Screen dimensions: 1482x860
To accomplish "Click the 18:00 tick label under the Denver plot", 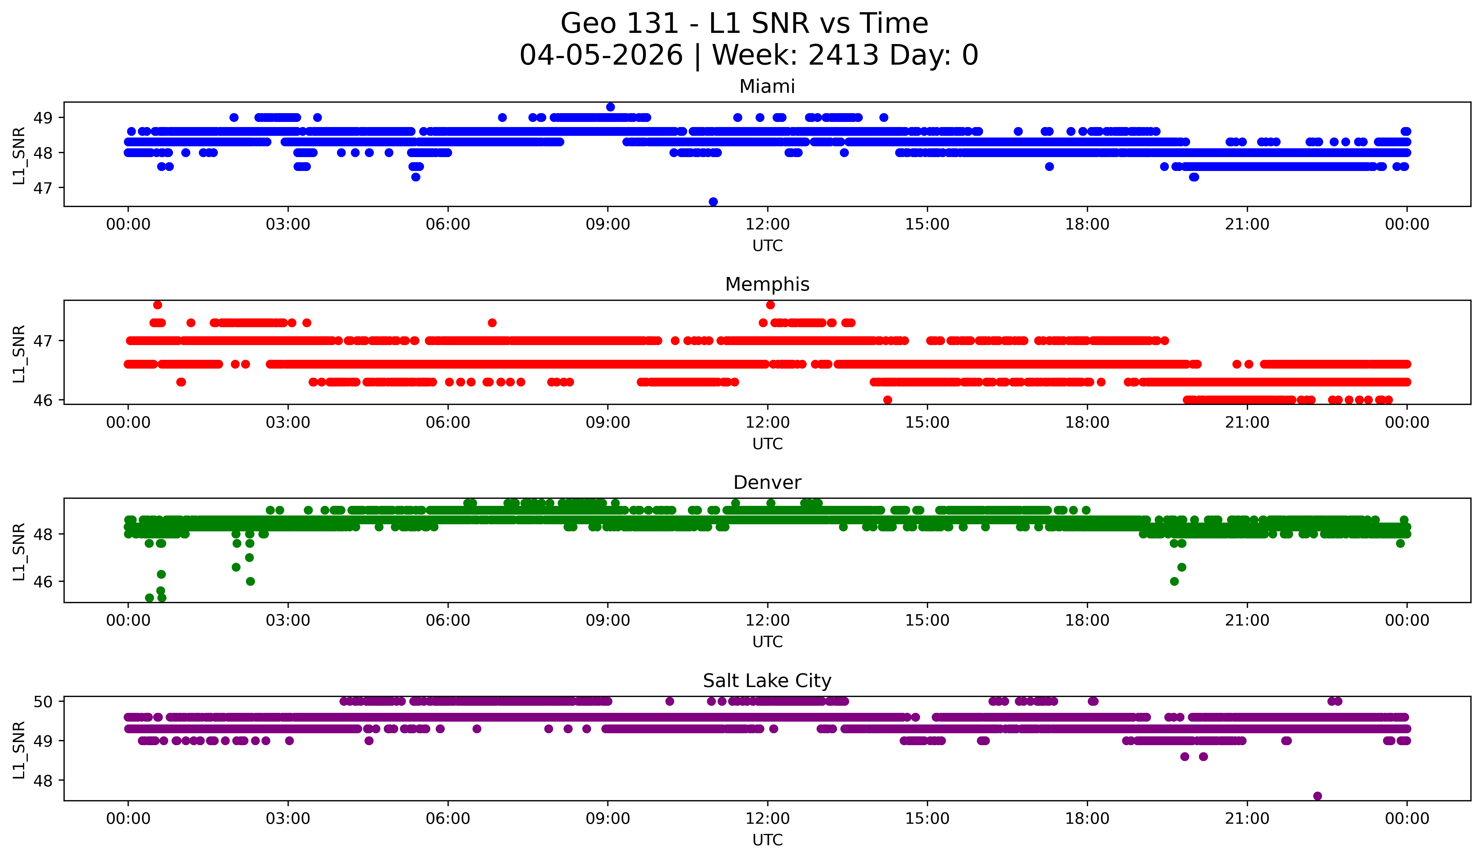I will tap(1087, 621).
